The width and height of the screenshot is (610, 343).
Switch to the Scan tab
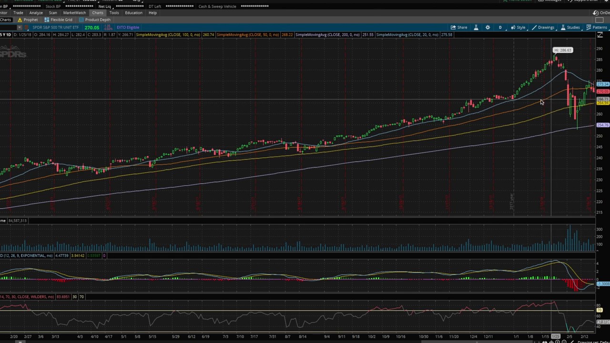[53, 13]
